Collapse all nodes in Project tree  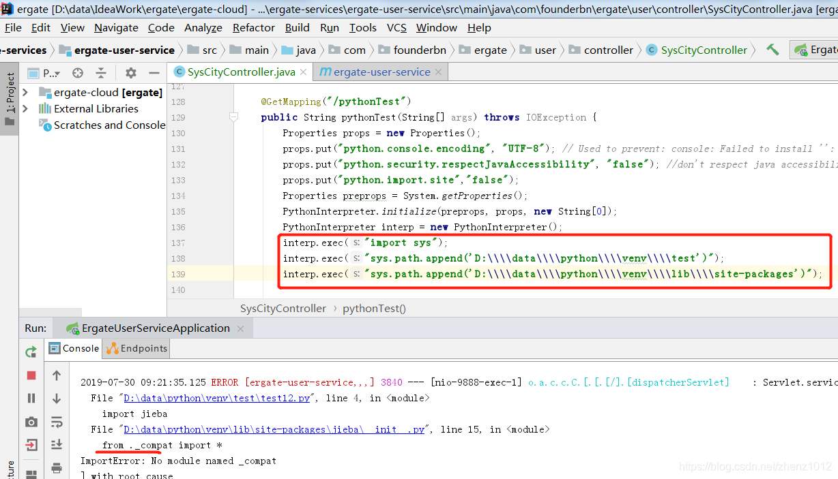tap(101, 73)
